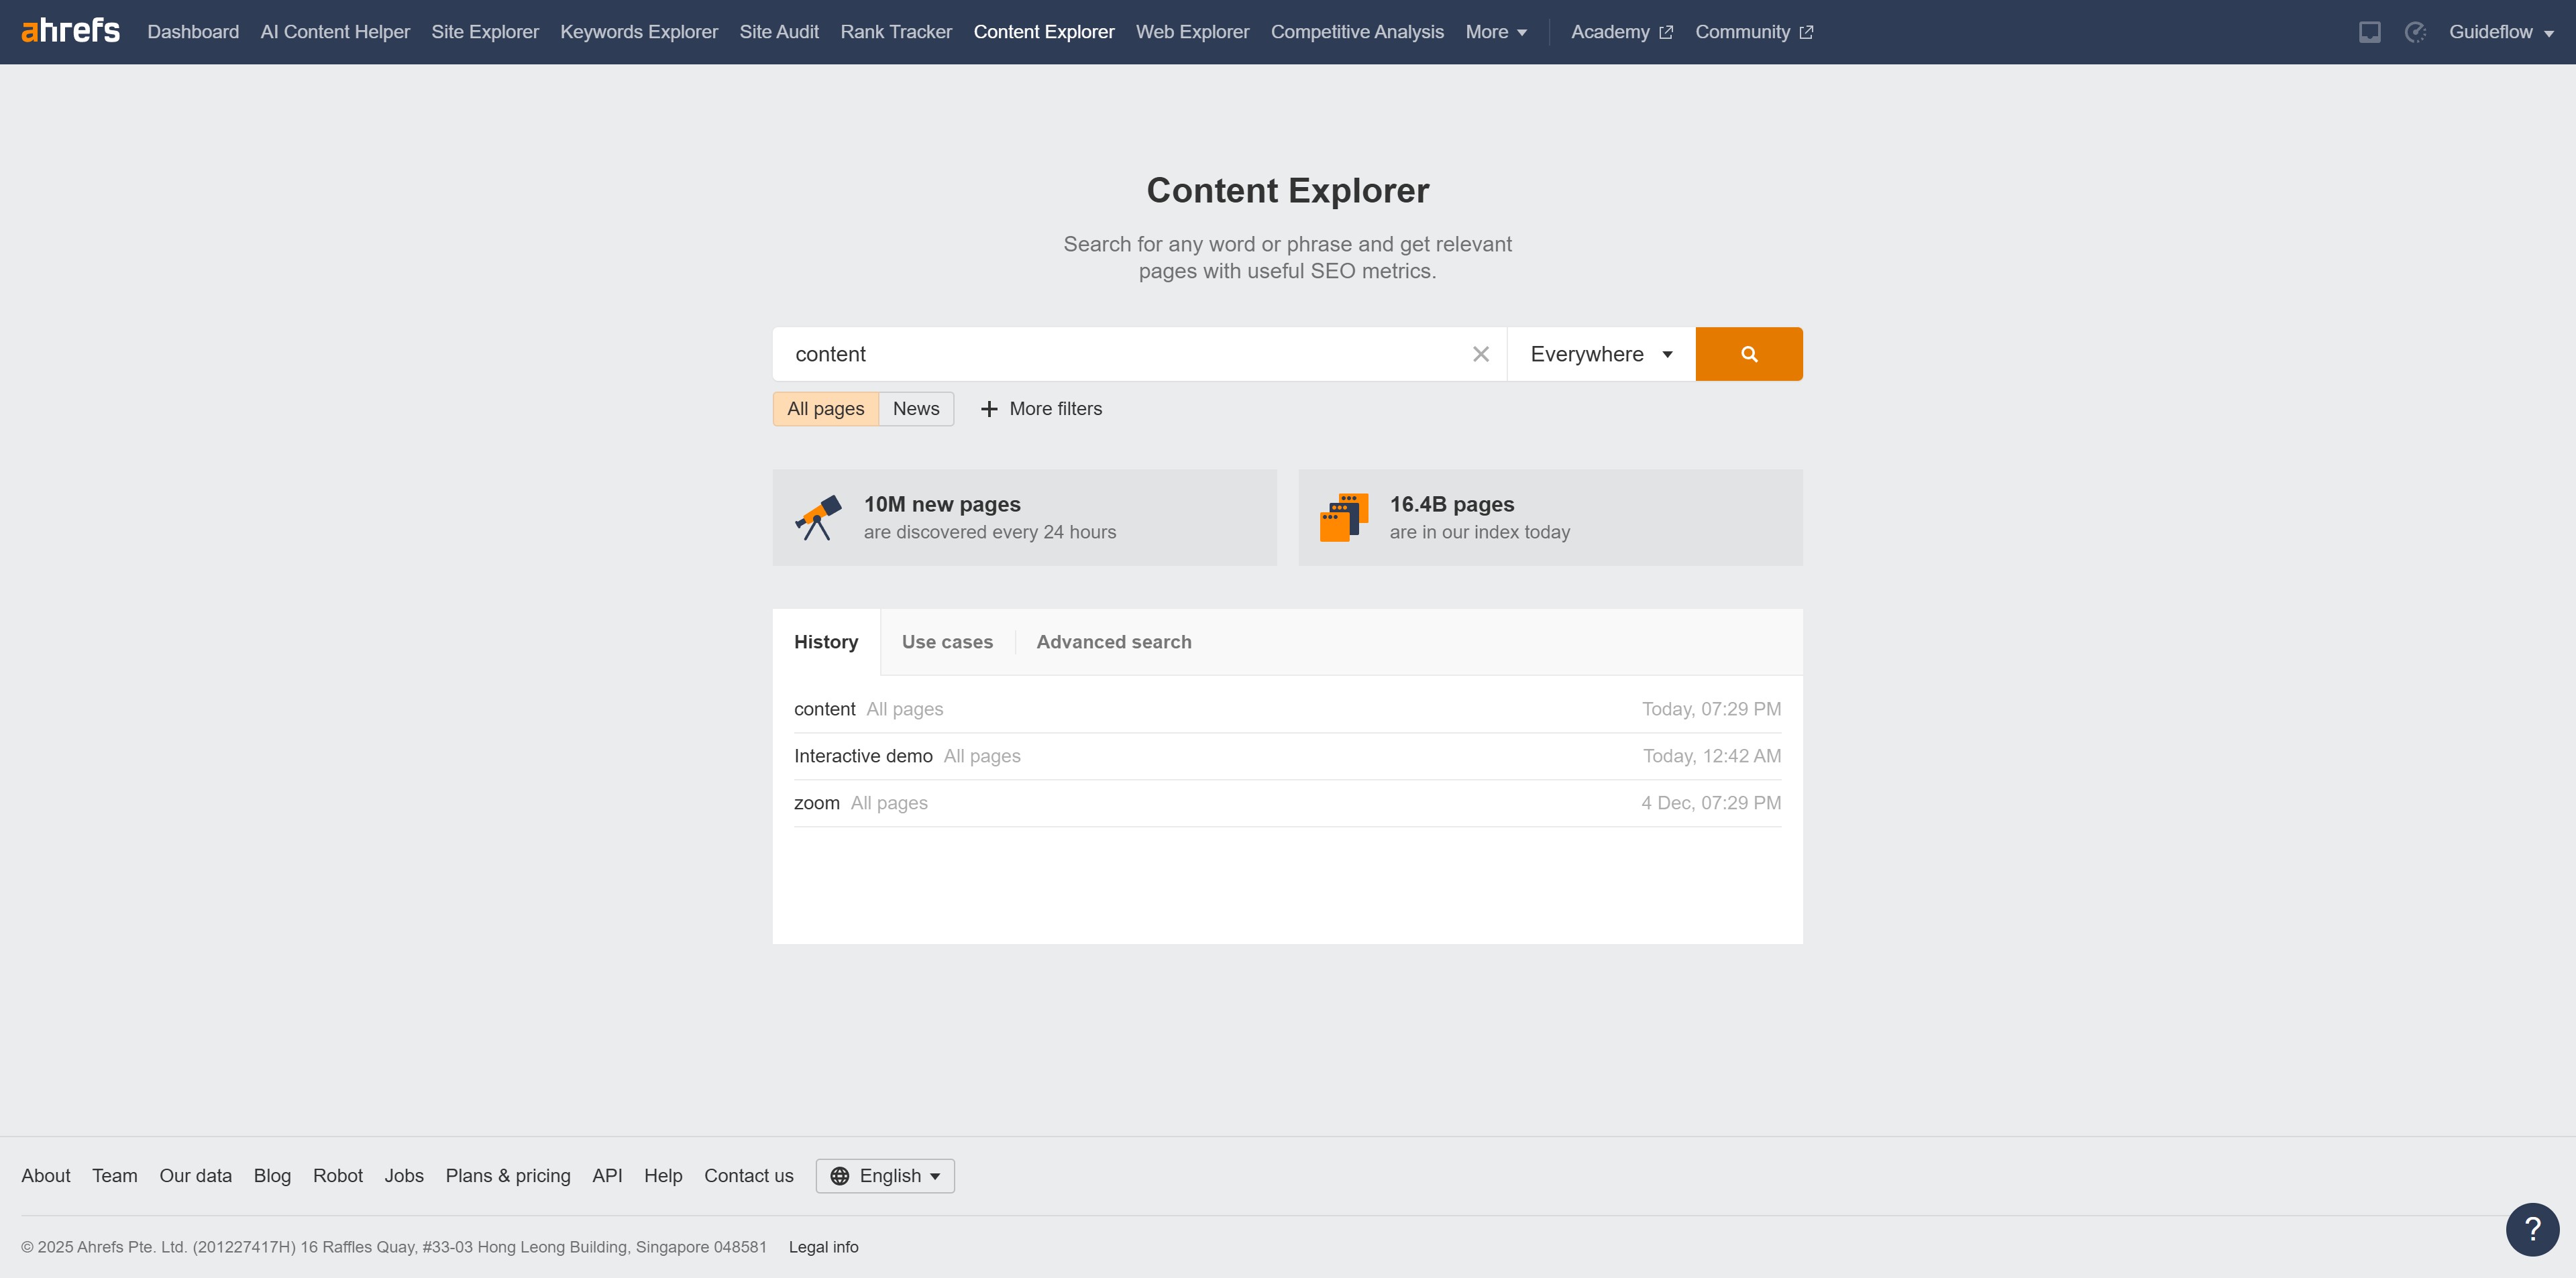Expand the Everywhere search scope dropdown
Viewport: 2576px width, 1278px height.
[1600, 354]
